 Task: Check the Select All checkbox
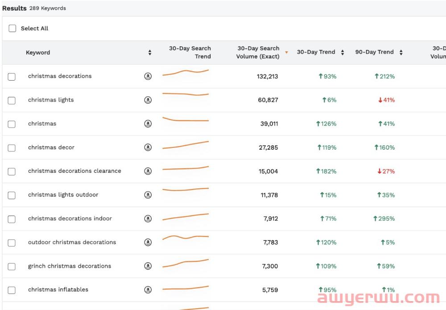coord(12,29)
